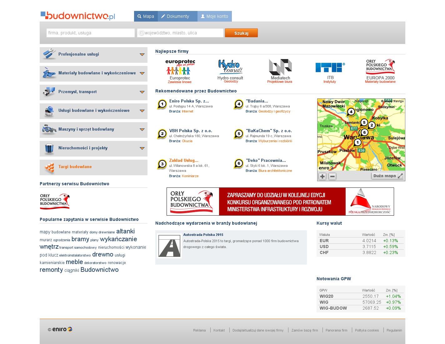445x344 pixels.
Task: Click the Eniro Polska Sp. z... listing
Action: [189, 101]
